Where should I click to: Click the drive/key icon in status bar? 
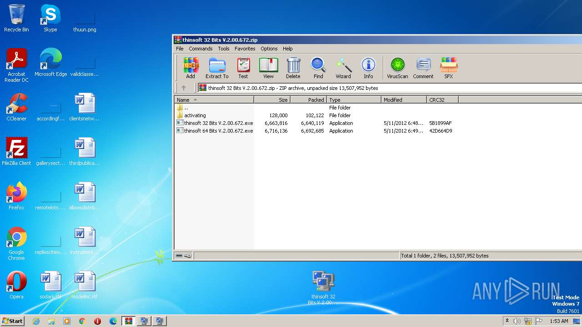click(184, 256)
